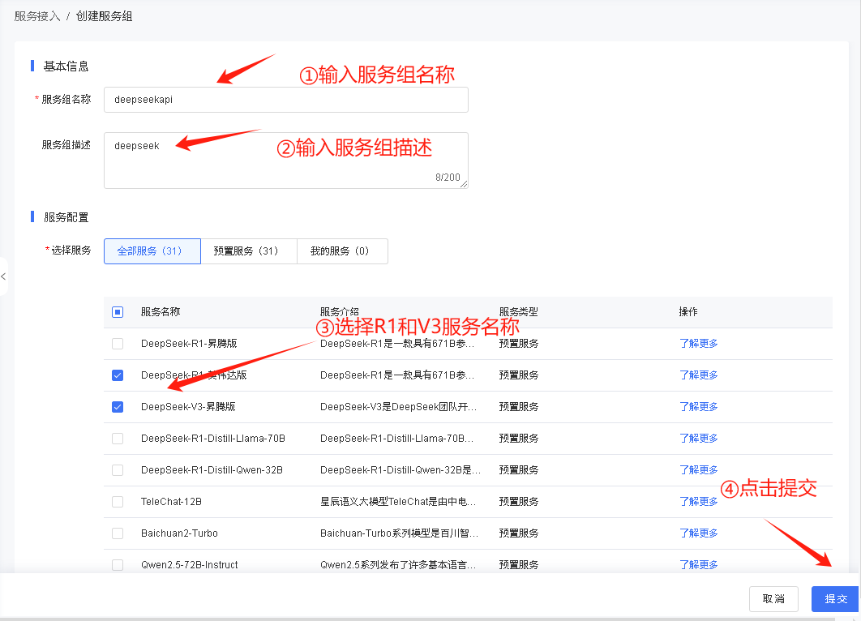This screenshot has width=861, height=621.
Task: Open 了解更多 for Baichuan2-Turbo
Action: (x=699, y=533)
